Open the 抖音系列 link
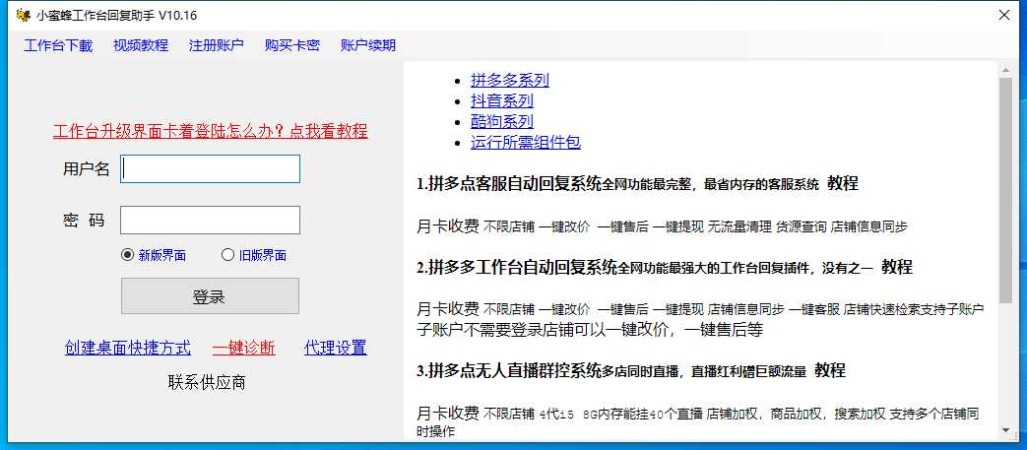The height and width of the screenshot is (450, 1027). coord(501,100)
